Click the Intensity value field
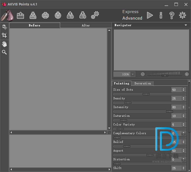Viewport: 191px width, 172px height. [x=176, y=107]
